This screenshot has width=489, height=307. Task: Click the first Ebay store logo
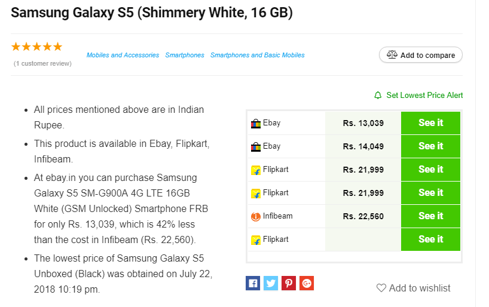pyautogui.click(x=256, y=124)
